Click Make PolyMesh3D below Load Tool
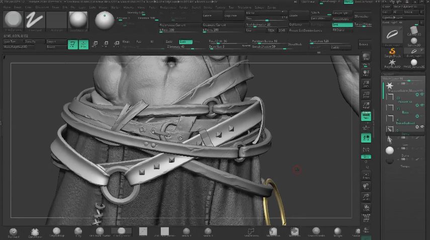 [x=19, y=47]
